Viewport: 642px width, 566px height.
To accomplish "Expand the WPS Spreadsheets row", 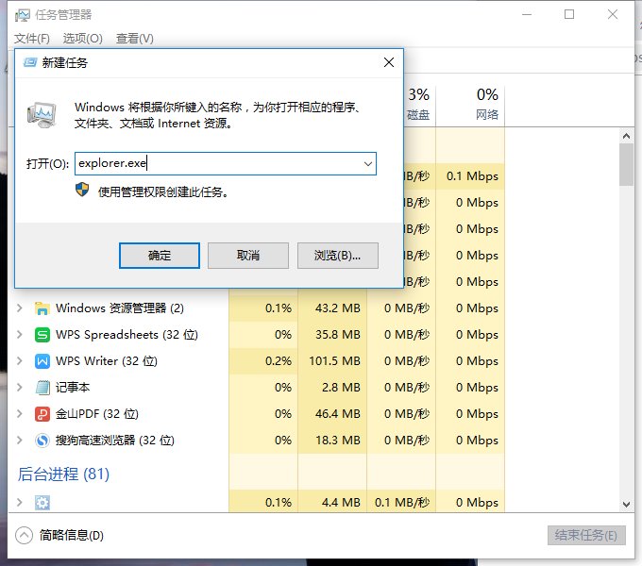I will click(19, 335).
